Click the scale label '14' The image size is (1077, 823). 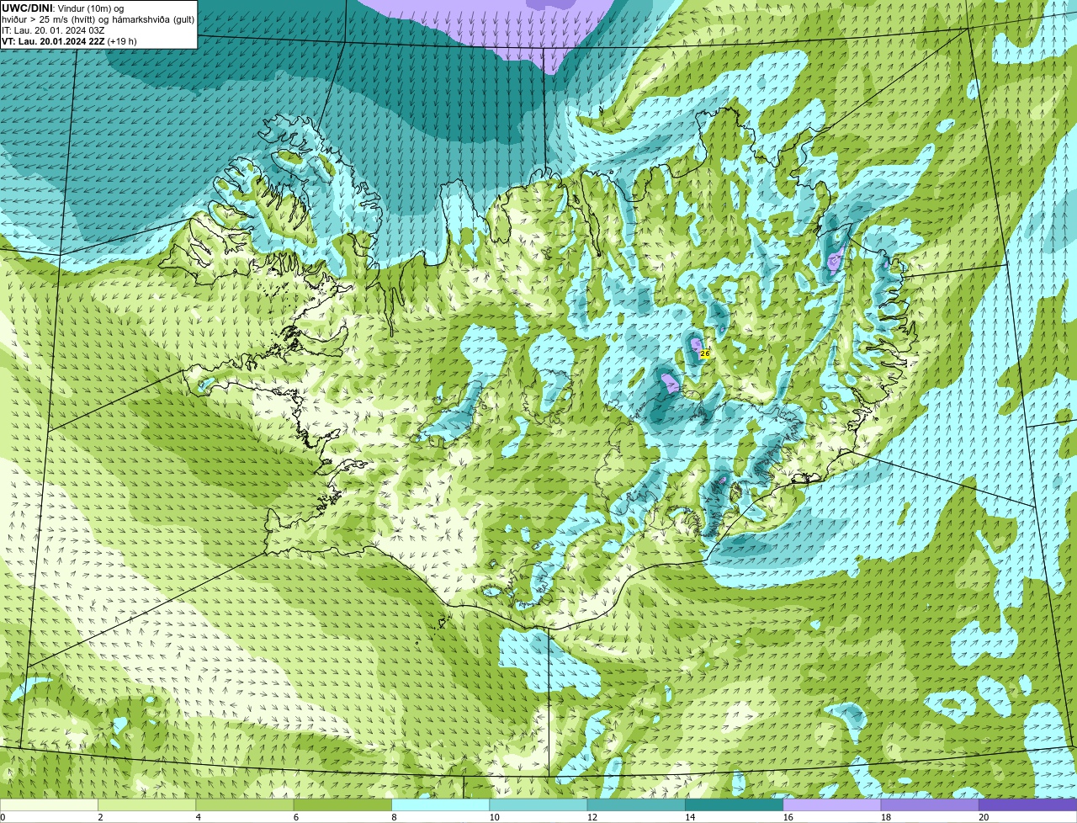click(690, 817)
